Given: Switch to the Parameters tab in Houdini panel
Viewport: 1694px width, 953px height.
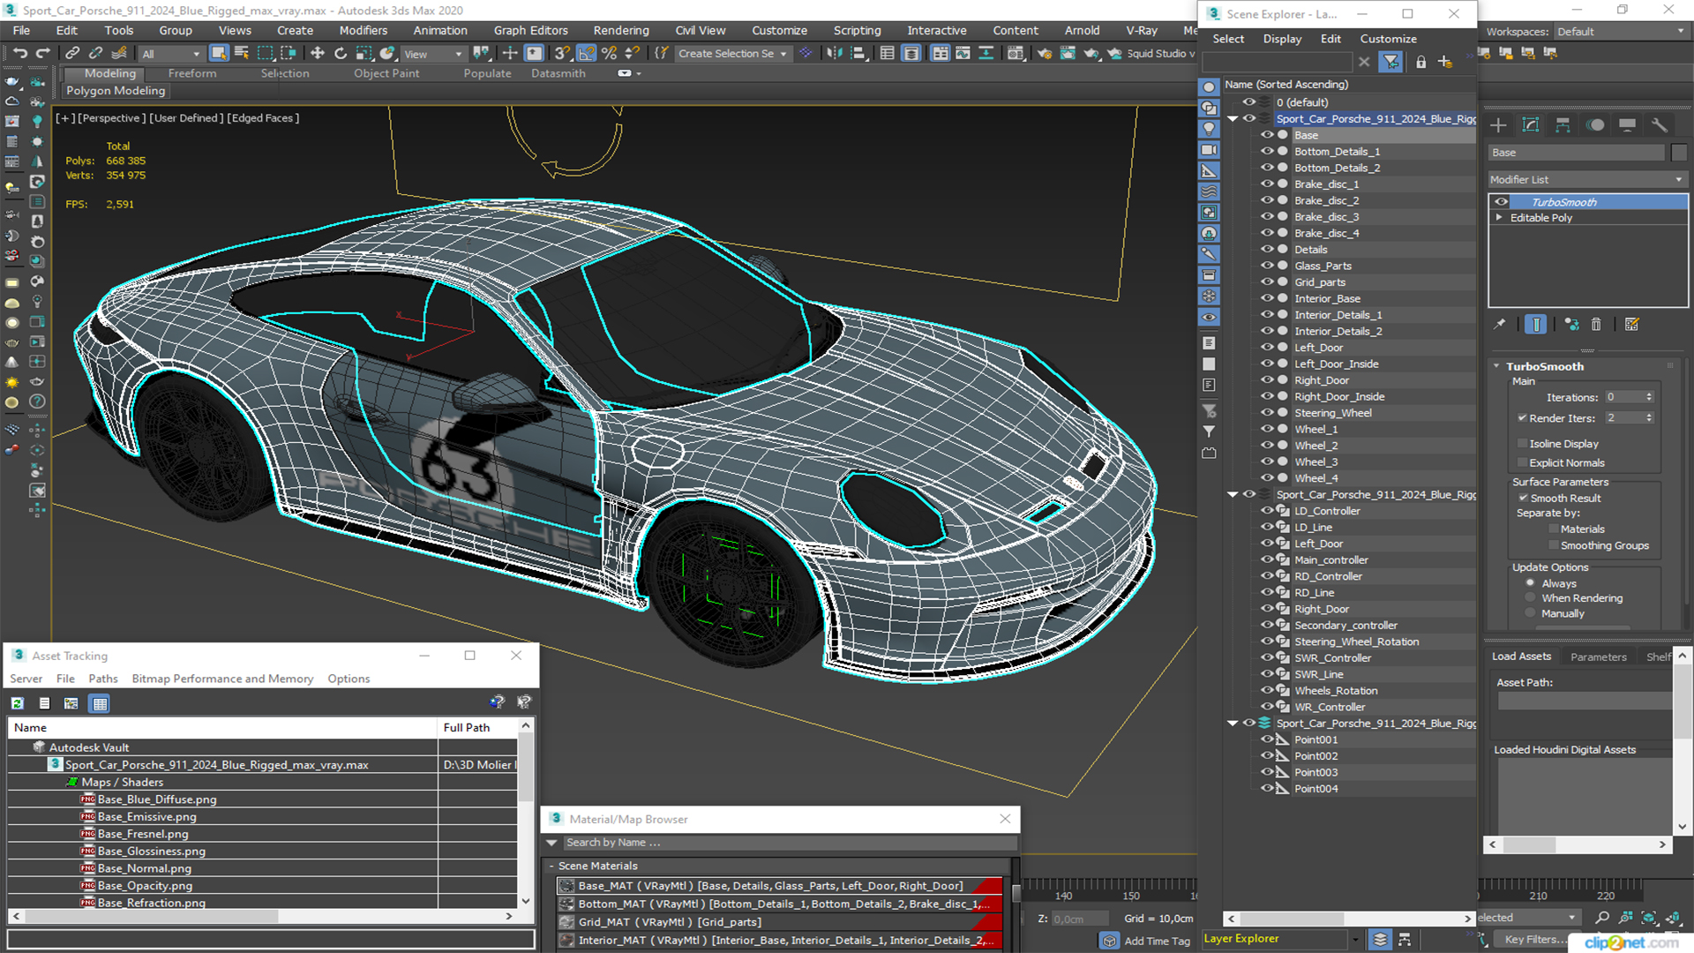Looking at the screenshot, I should pos(1598,657).
